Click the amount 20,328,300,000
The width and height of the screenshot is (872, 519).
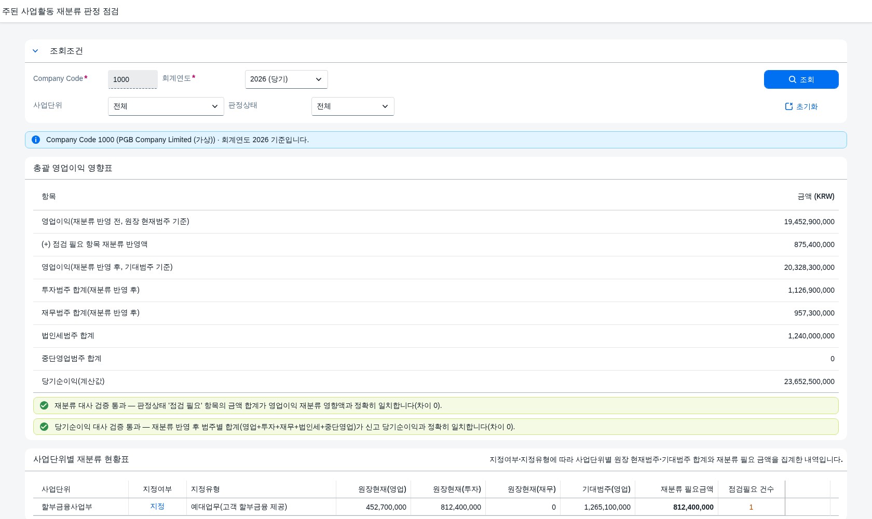pos(809,267)
